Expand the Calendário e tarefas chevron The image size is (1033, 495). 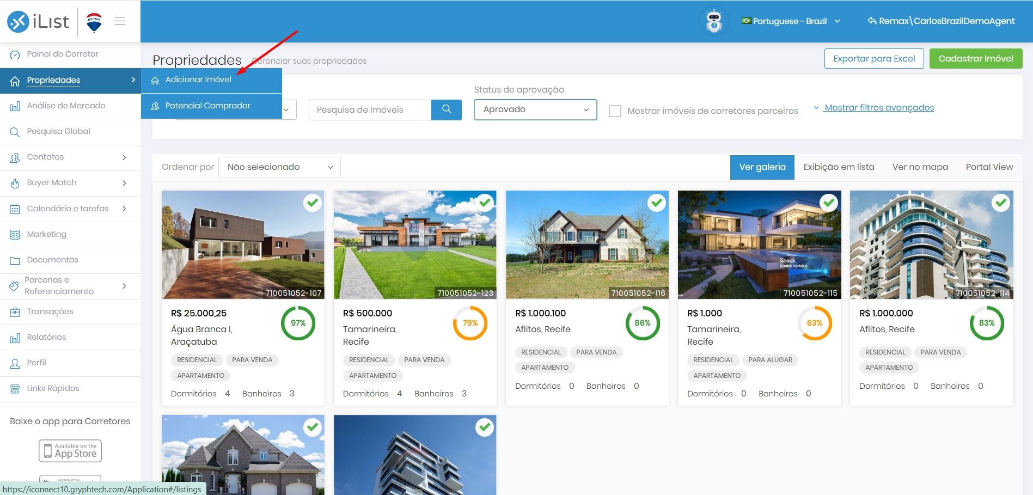click(x=124, y=209)
